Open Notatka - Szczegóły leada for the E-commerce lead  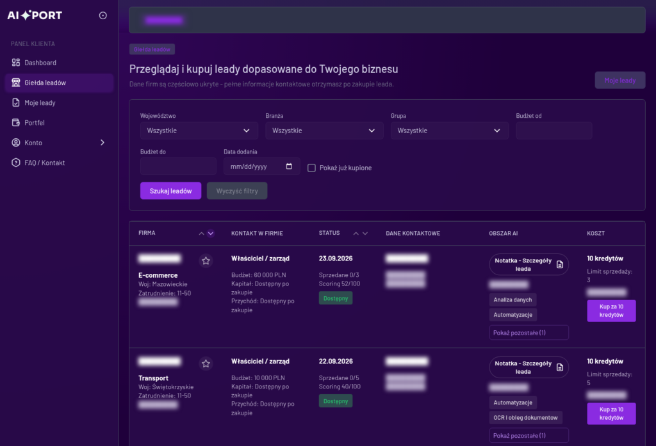point(529,264)
